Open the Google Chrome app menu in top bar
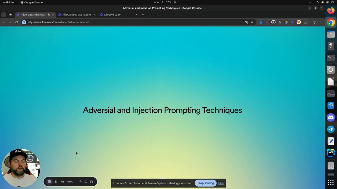Viewport: 337px width, 189px height. coord(32,2)
